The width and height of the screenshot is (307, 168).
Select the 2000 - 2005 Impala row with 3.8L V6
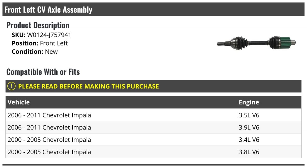(49, 152)
